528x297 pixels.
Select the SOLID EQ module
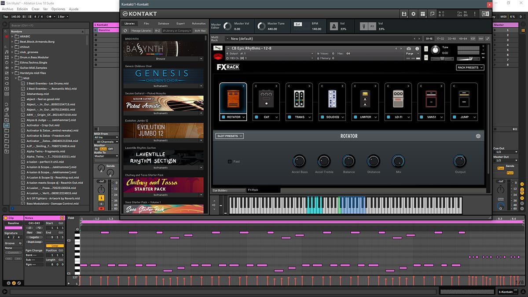point(332,99)
